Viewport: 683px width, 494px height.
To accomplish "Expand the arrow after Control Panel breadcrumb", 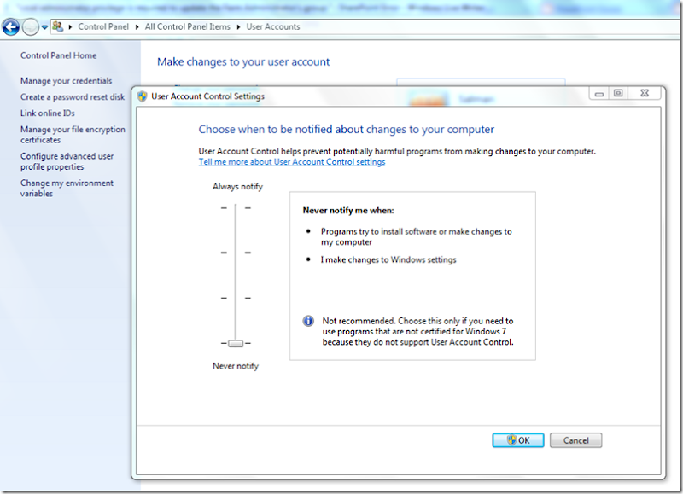I will tap(137, 27).
